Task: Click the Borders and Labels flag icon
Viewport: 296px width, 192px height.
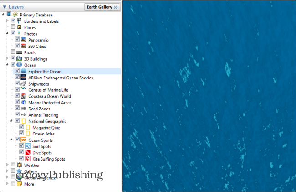Action: [x=19, y=21]
